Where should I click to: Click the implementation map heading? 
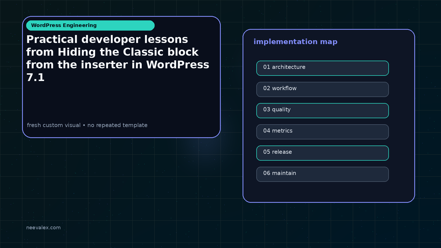295,42
